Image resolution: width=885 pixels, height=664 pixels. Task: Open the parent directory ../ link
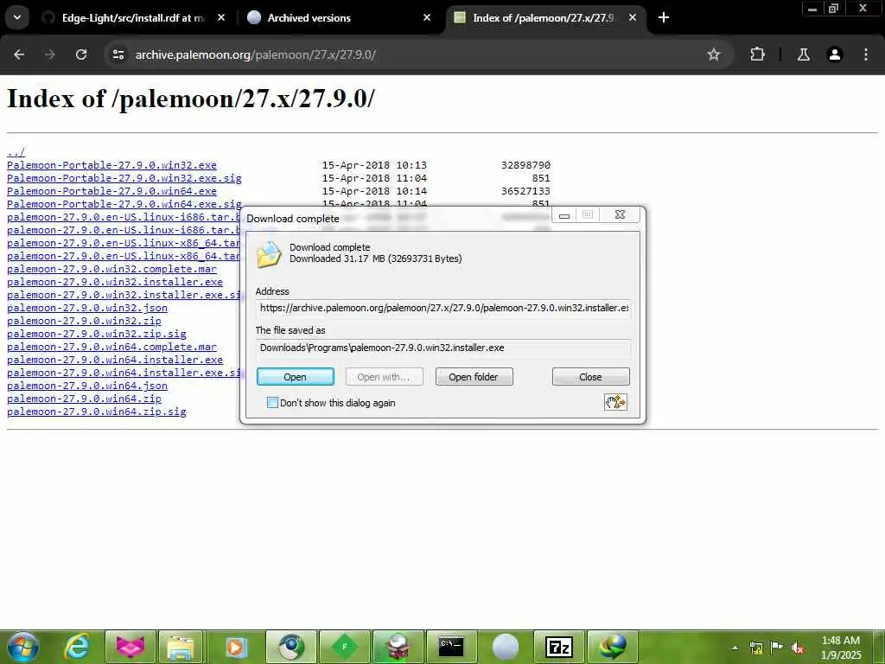point(16,152)
